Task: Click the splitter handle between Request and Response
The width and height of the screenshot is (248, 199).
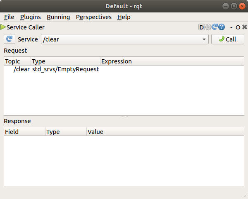Action: coord(124,116)
